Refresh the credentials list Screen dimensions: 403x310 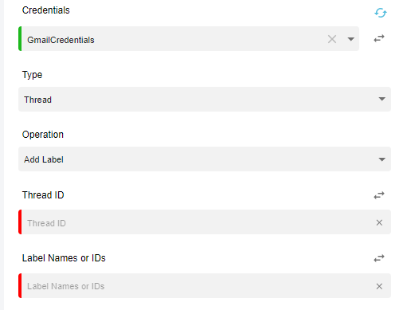pos(381,13)
